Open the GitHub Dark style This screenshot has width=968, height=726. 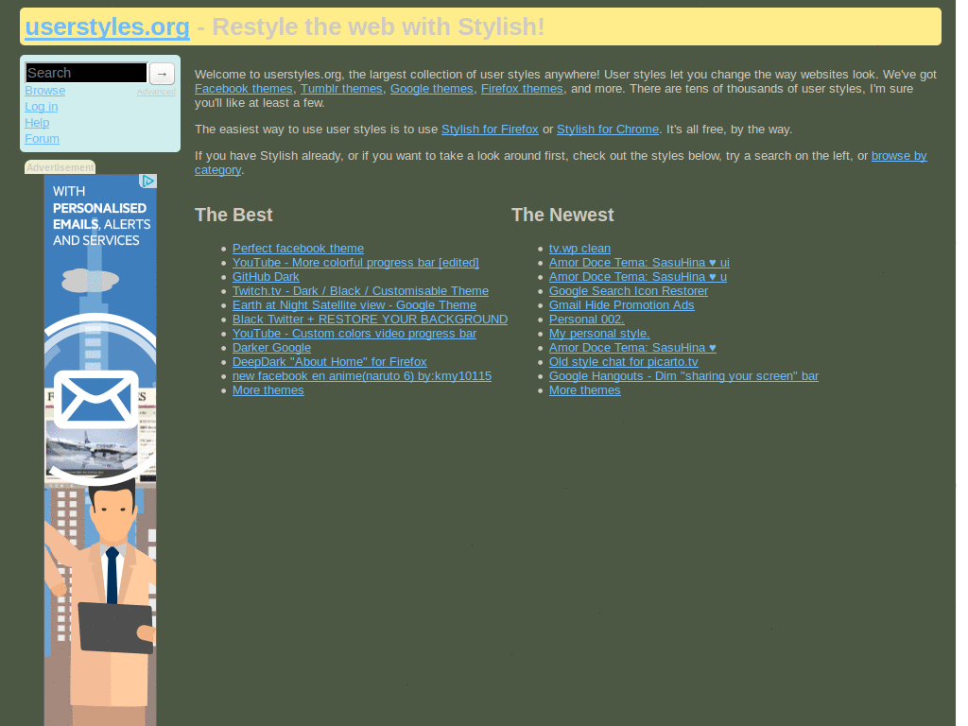(266, 277)
